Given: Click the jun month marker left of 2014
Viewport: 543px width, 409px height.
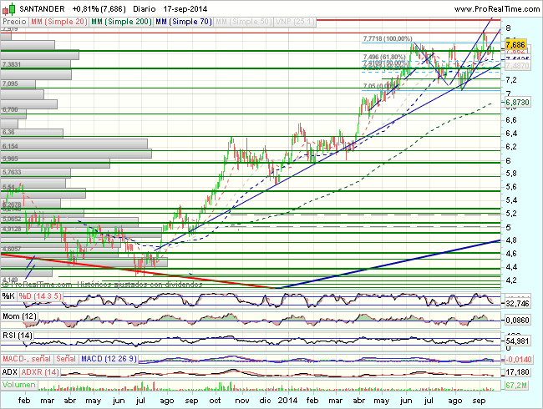Looking at the screenshot, I should [x=119, y=401].
